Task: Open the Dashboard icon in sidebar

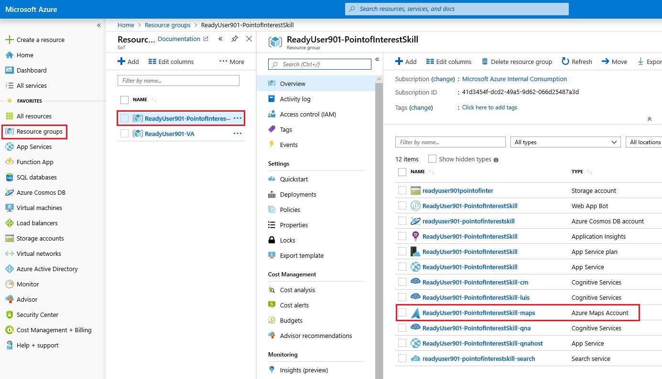Action: click(9, 70)
